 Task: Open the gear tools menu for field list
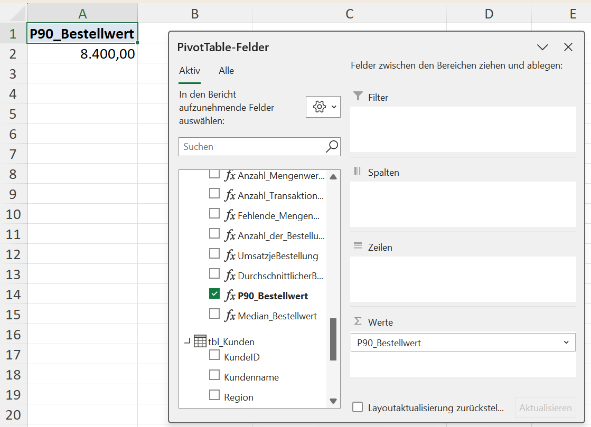(x=323, y=107)
